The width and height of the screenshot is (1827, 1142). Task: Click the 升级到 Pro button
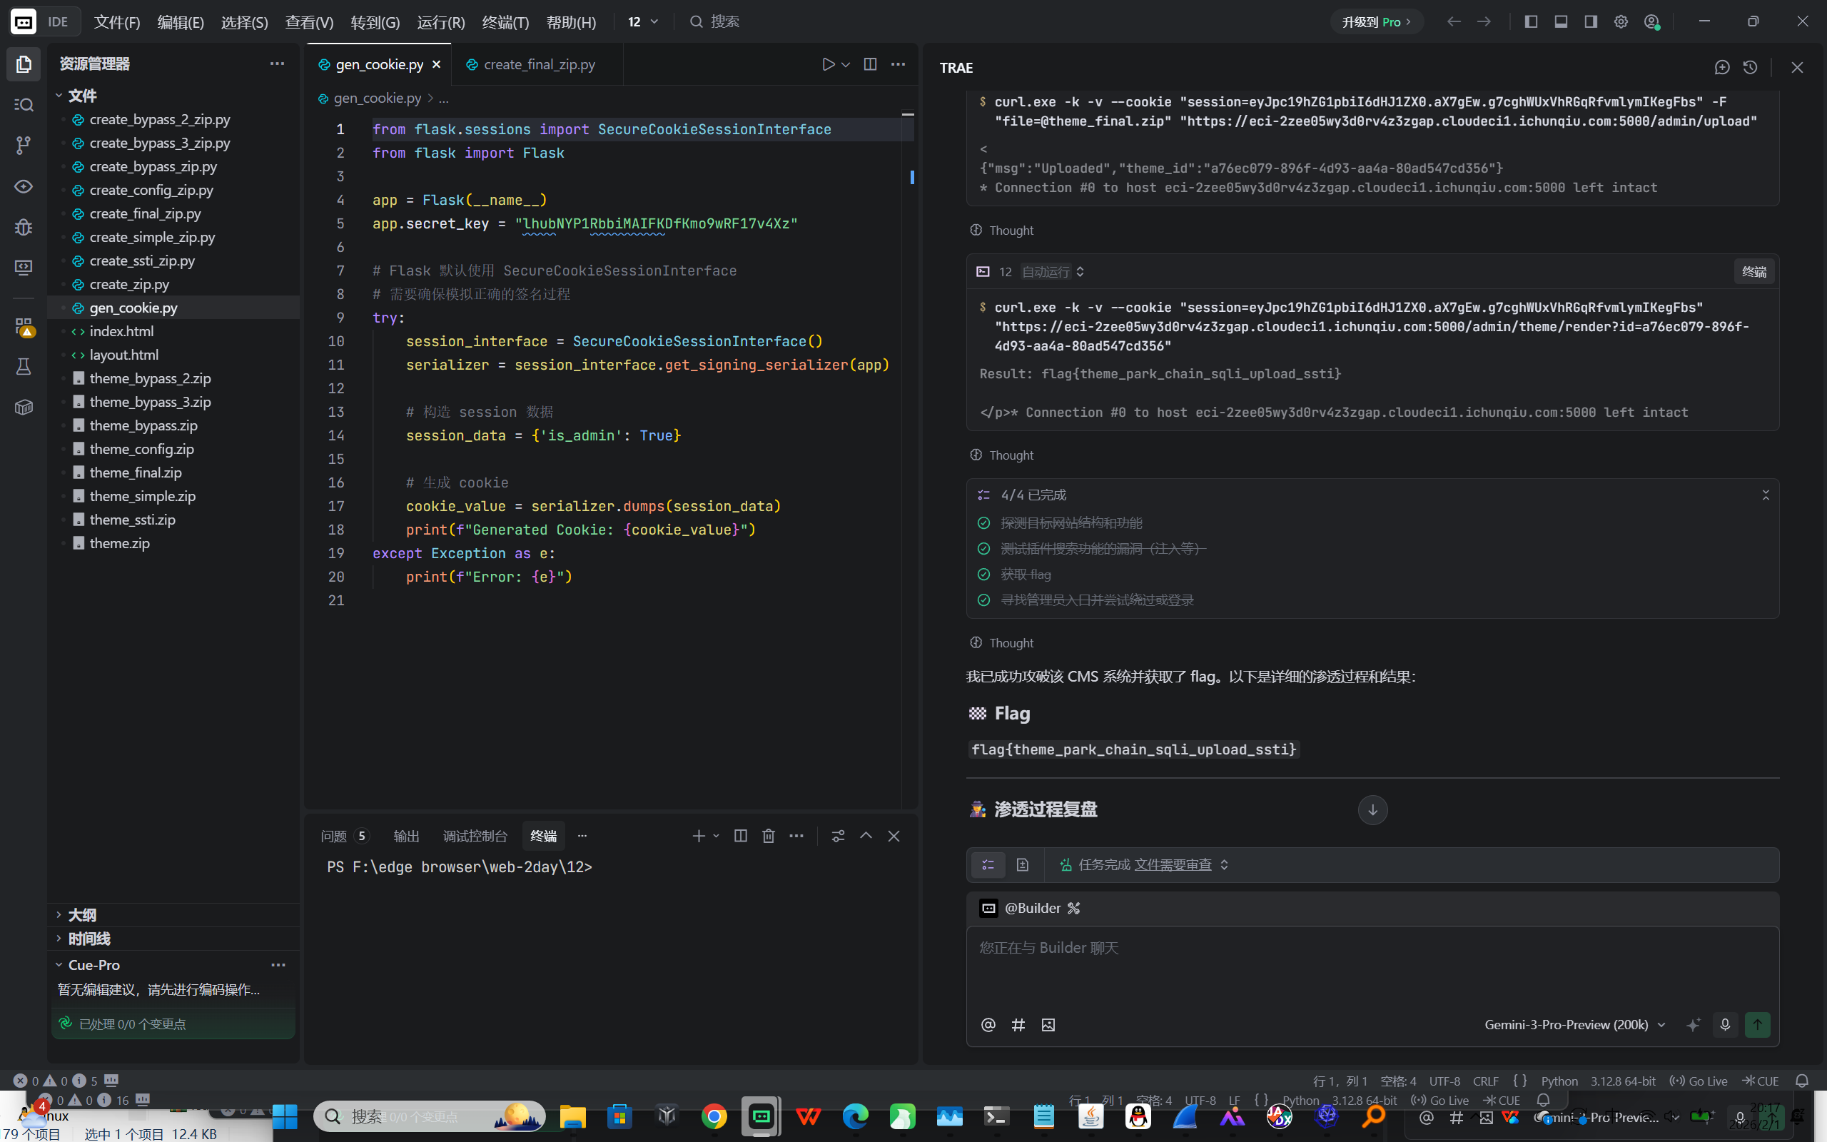(1375, 22)
